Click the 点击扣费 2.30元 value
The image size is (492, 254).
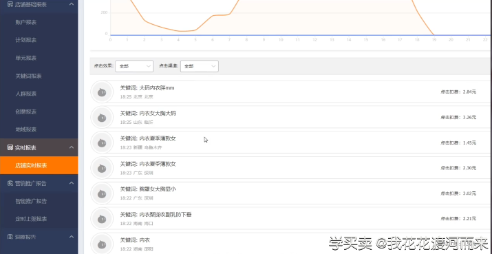458,168
